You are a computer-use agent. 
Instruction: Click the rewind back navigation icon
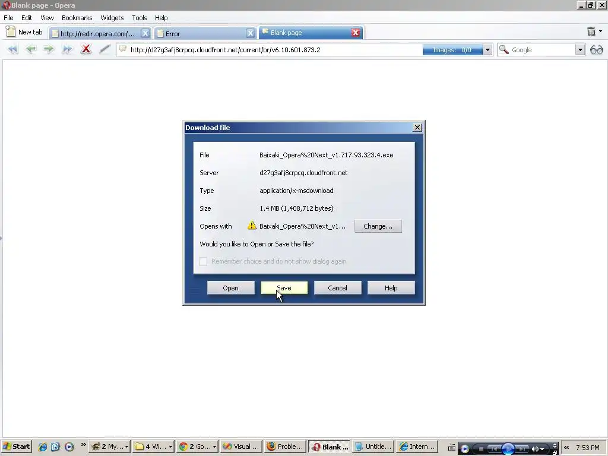(x=12, y=49)
